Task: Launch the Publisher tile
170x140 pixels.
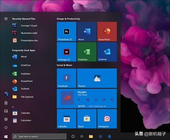Action: pyautogui.click(x=87, y=52)
